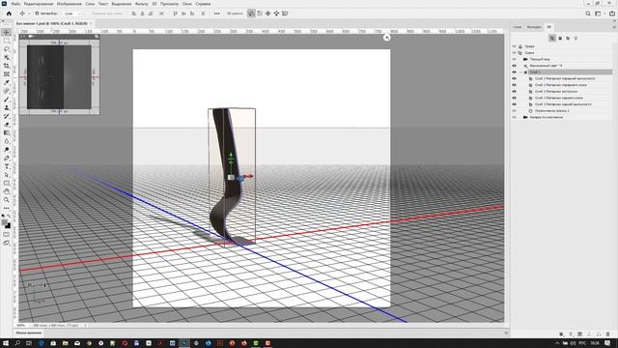The height and width of the screenshot is (348, 618).
Task: Click the background color swatch
Action: [8, 225]
